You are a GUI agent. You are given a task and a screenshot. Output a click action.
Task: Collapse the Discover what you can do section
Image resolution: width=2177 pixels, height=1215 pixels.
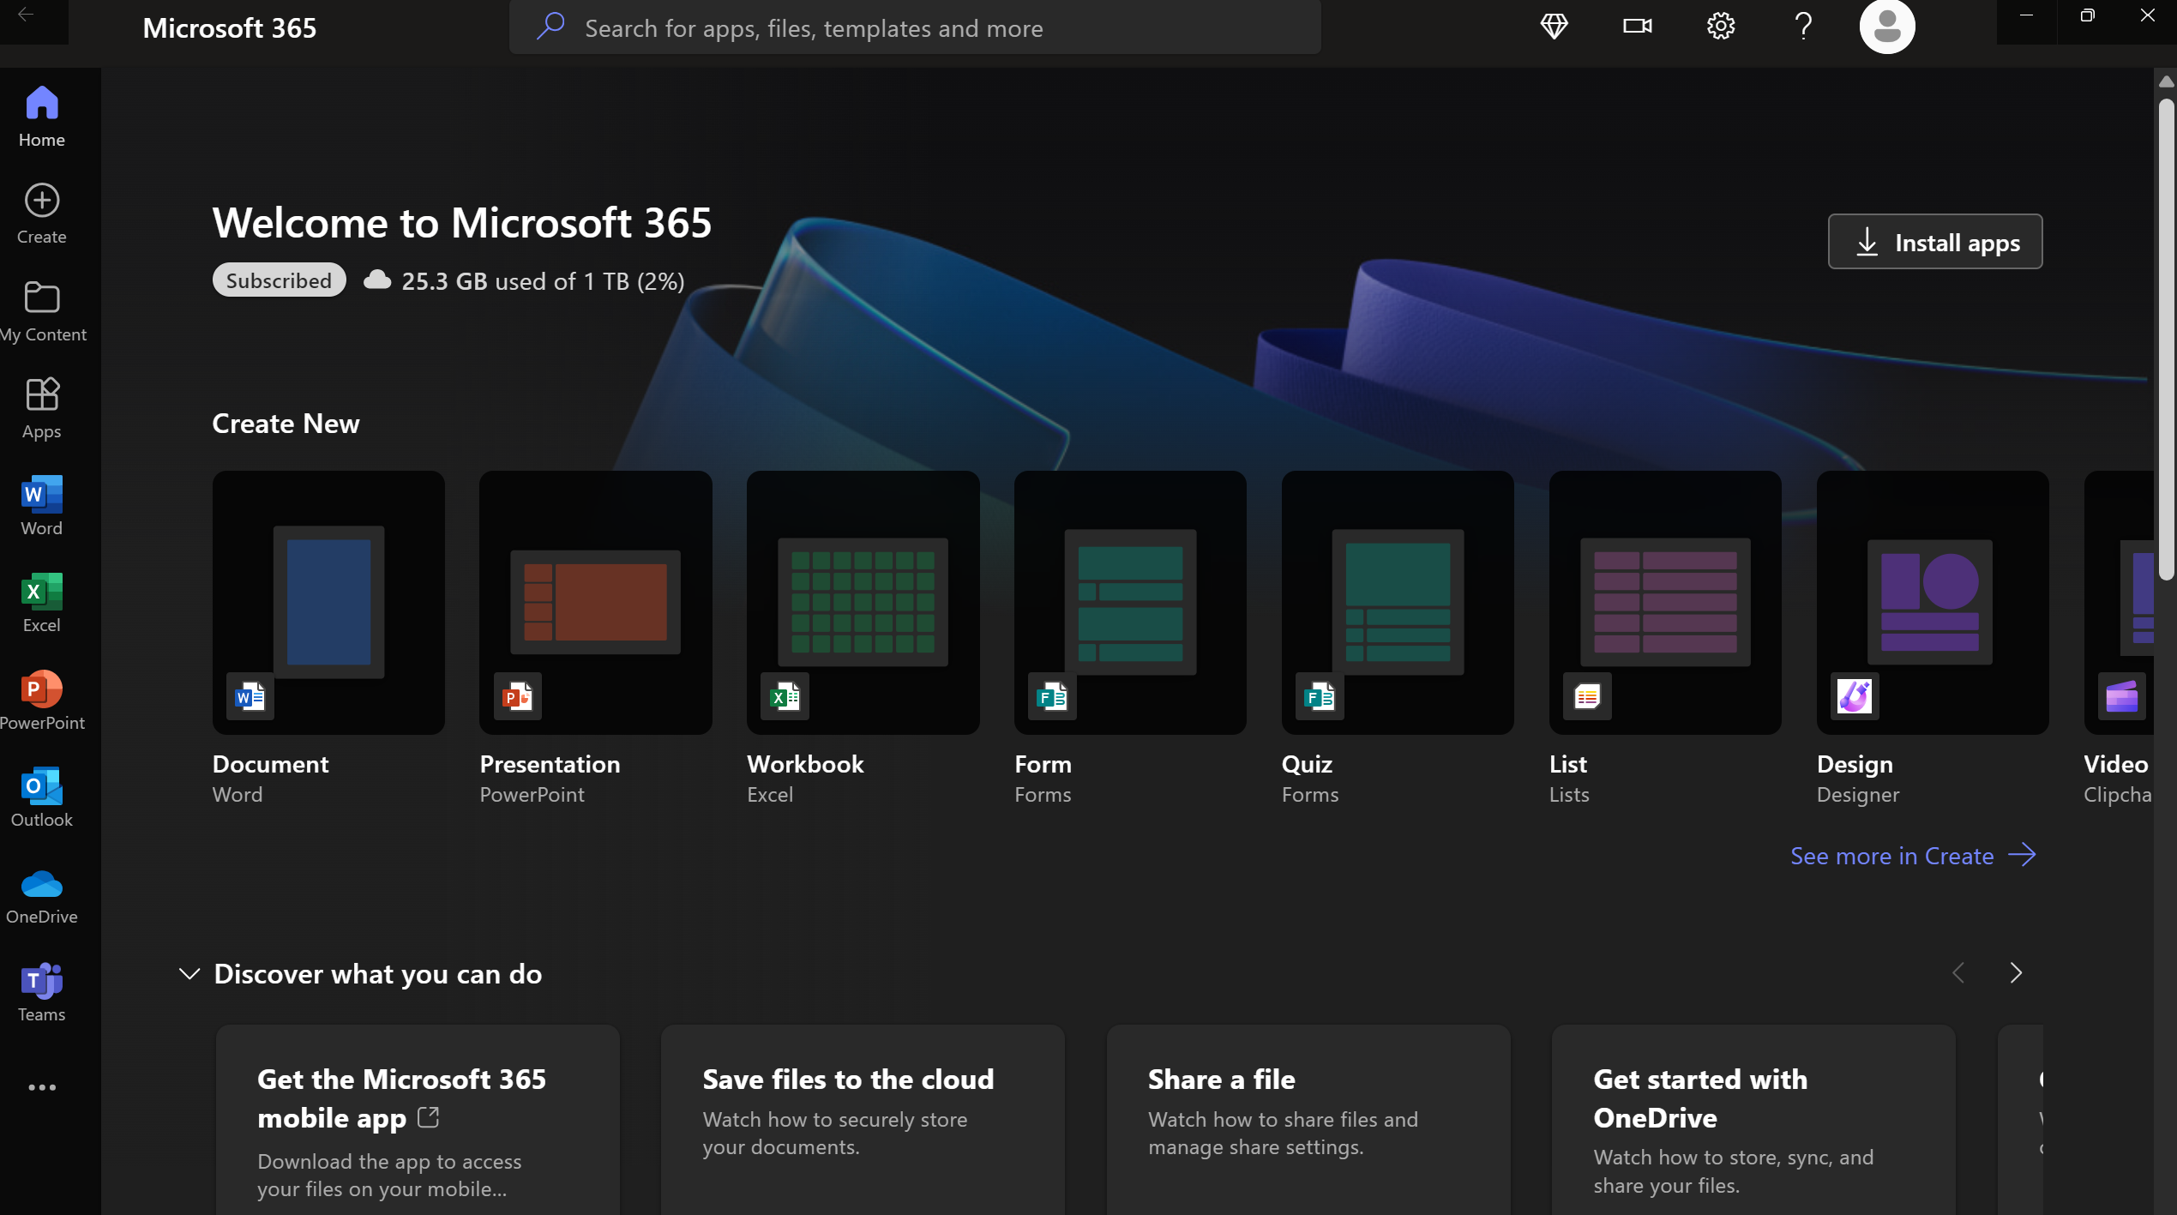tap(189, 974)
